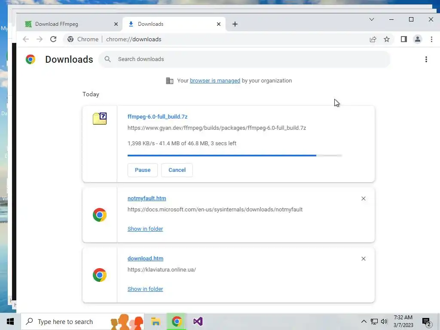
Task: Click the gyan.dev ffmpeg source URL
Action: click(217, 128)
